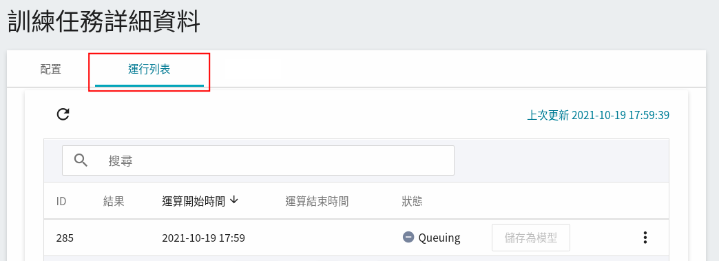Select the 運行列表 tab

(149, 70)
